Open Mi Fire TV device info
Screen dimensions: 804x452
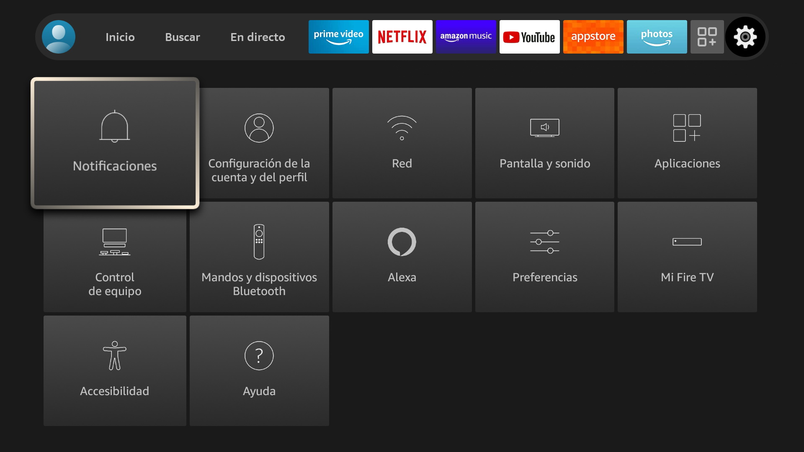click(687, 257)
